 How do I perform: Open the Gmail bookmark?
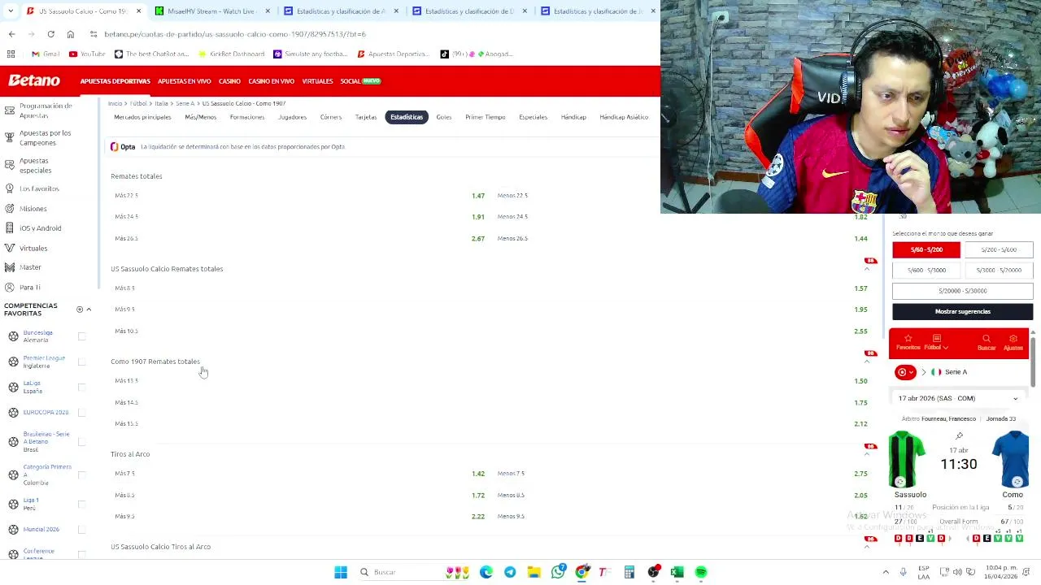click(46, 54)
